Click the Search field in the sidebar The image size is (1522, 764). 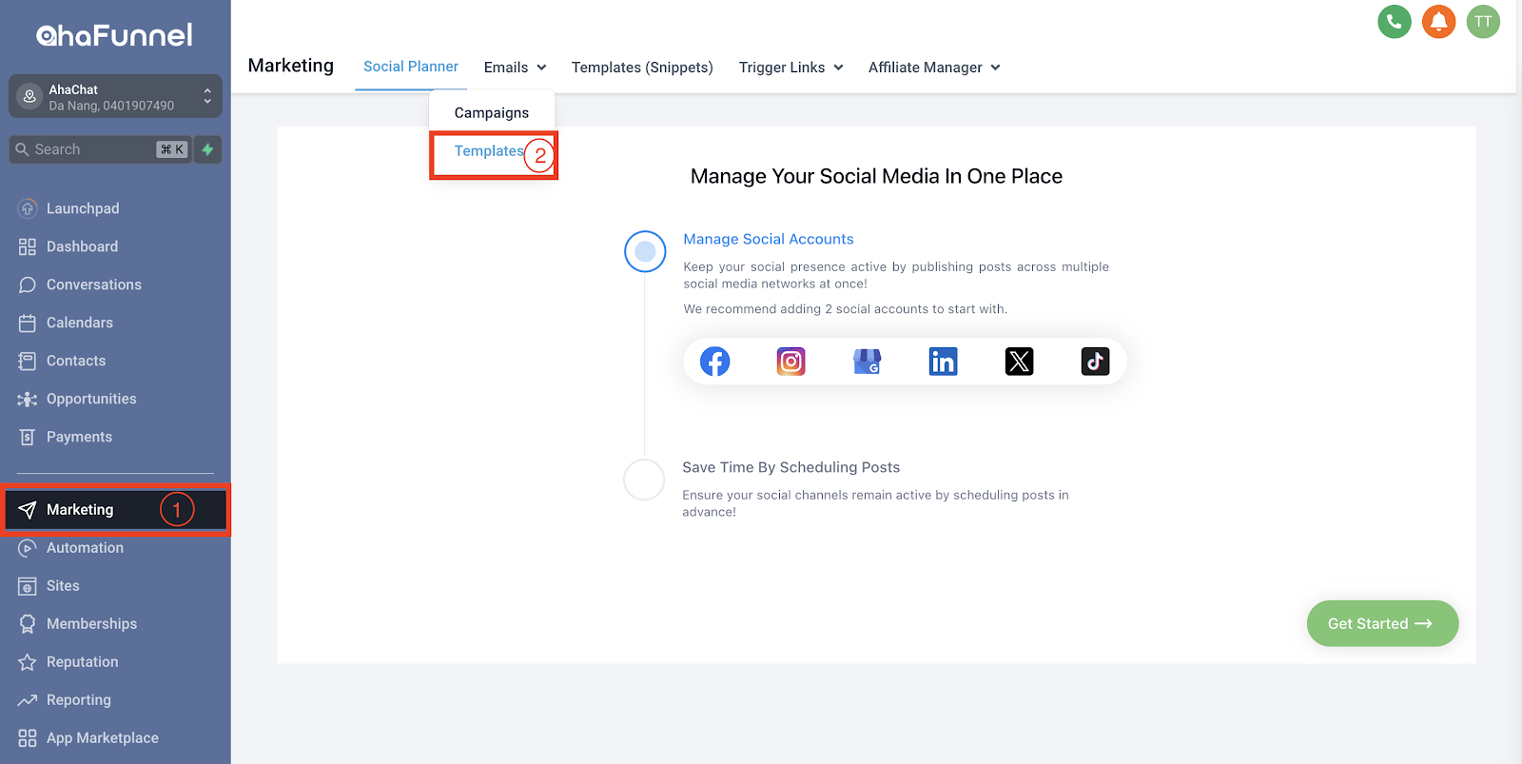click(100, 149)
